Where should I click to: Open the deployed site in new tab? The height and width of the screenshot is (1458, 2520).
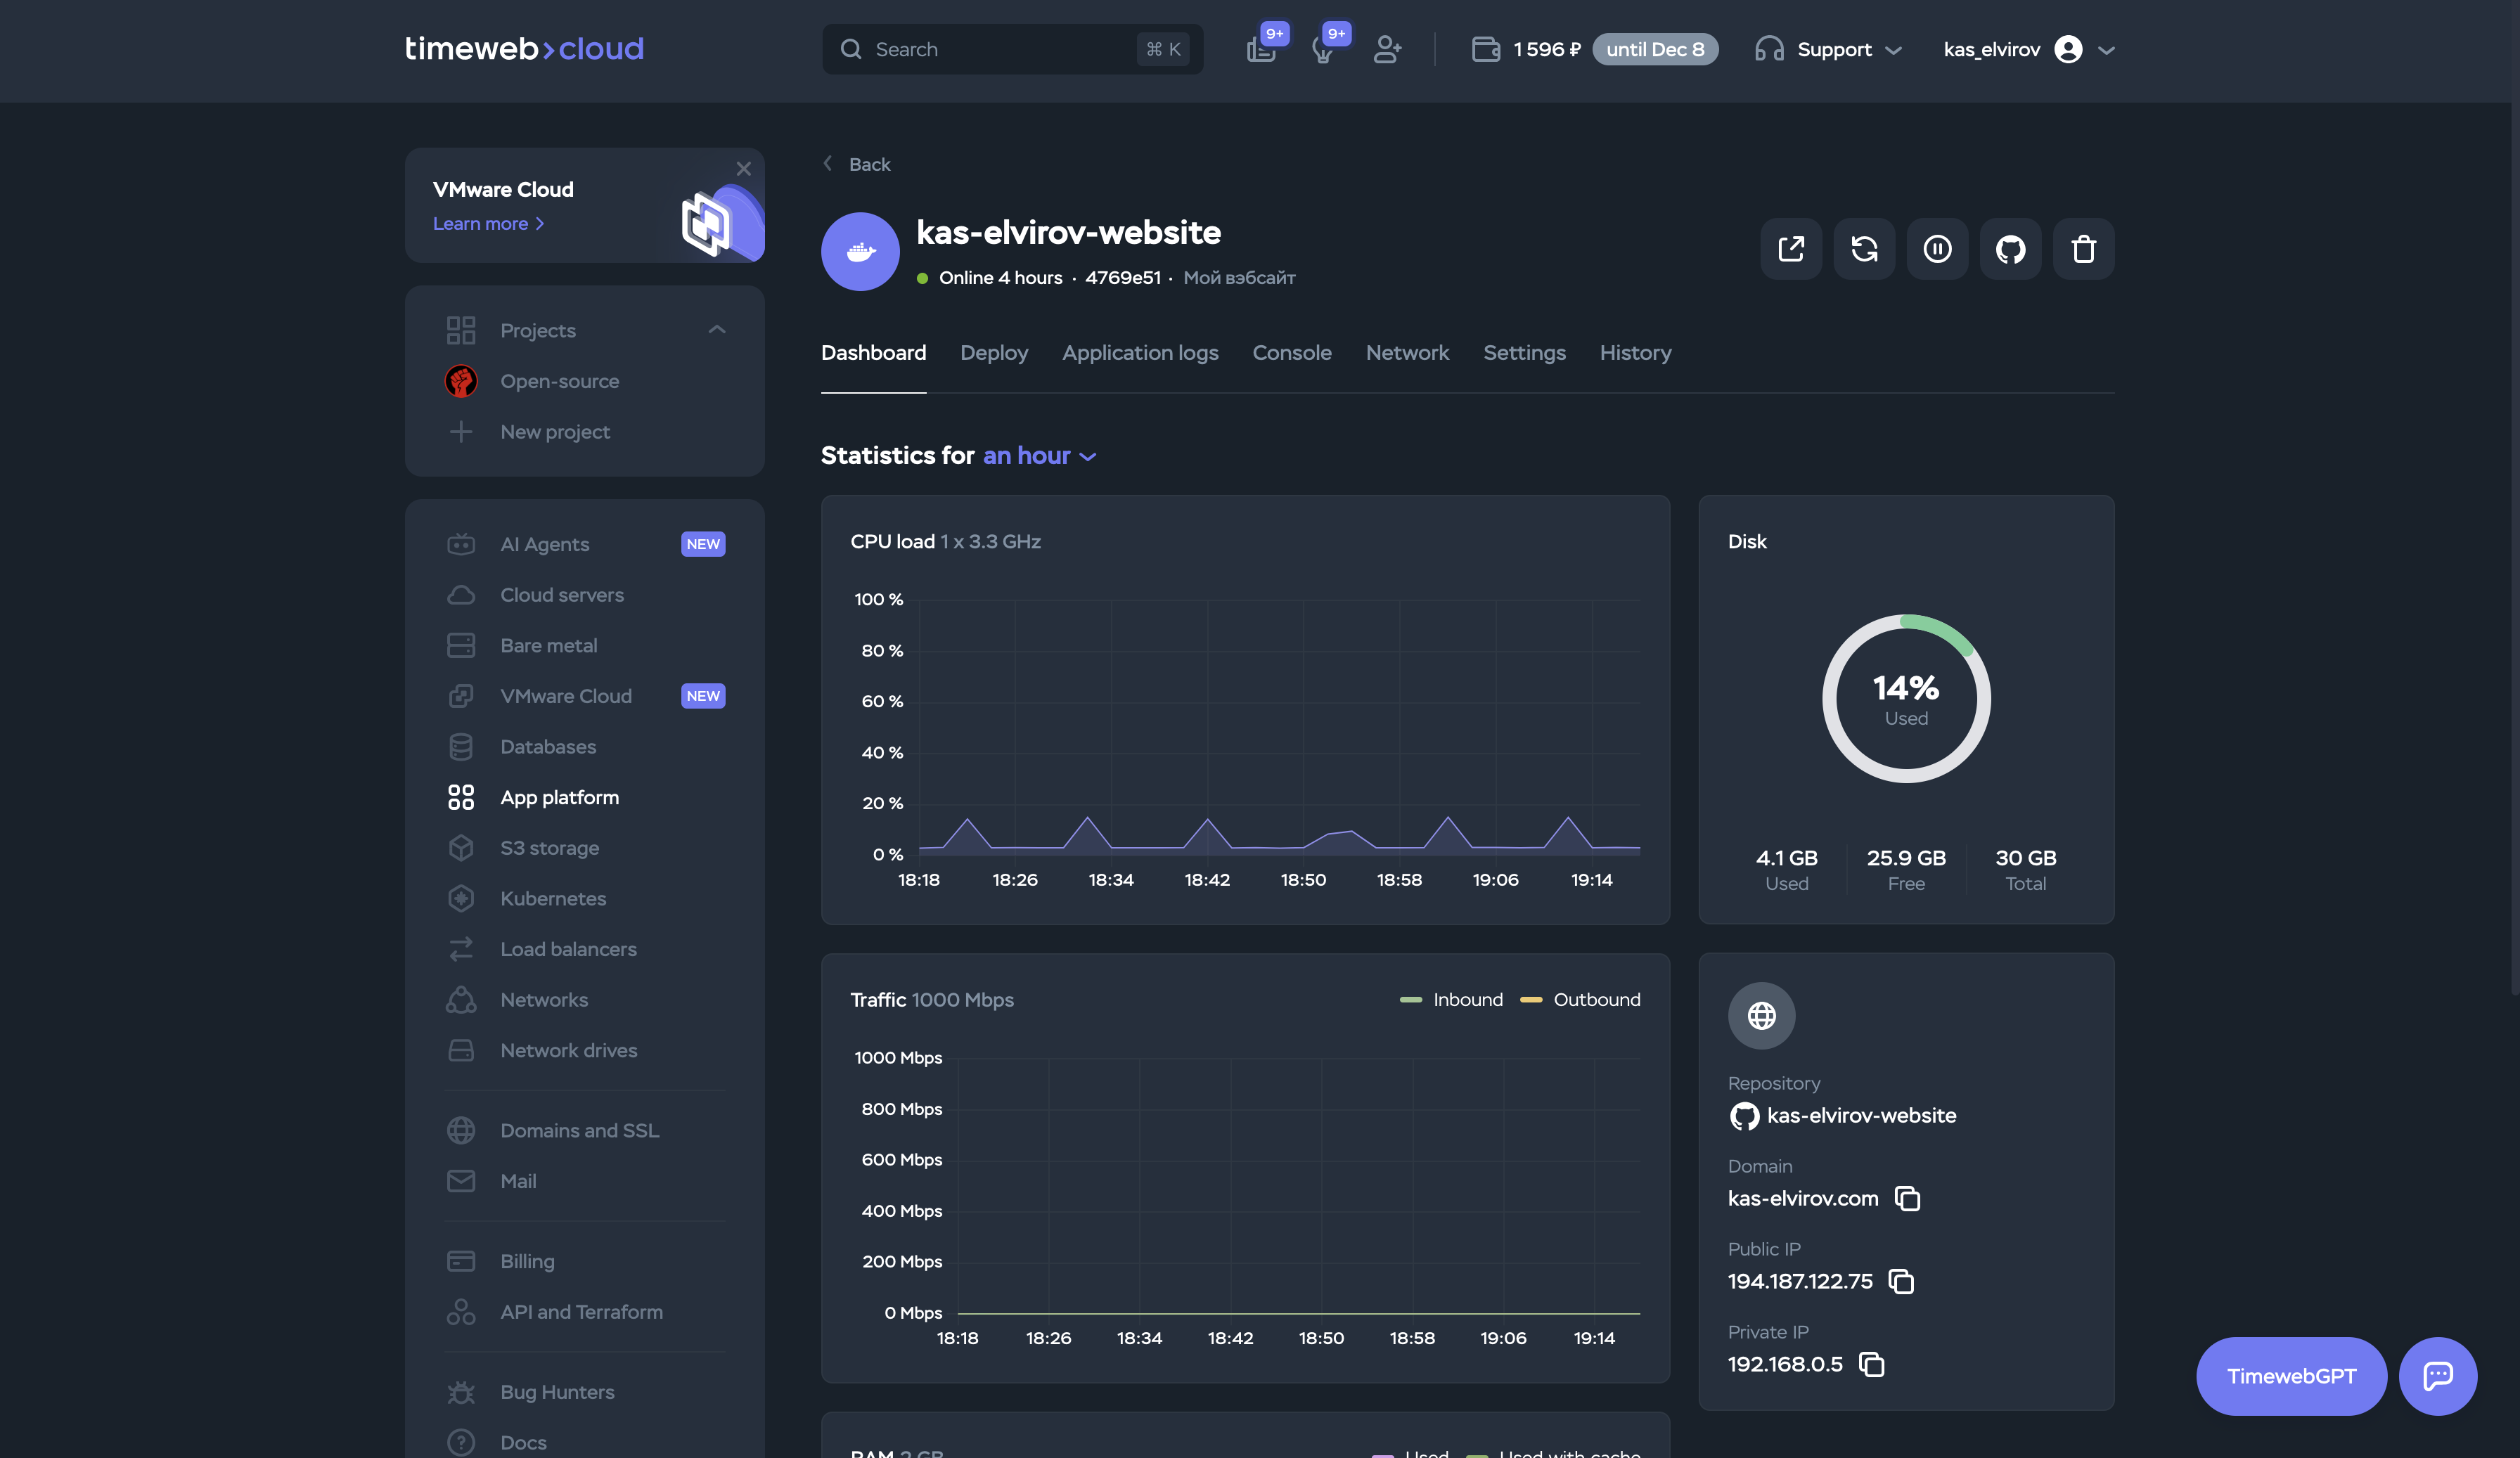pos(1790,249)
